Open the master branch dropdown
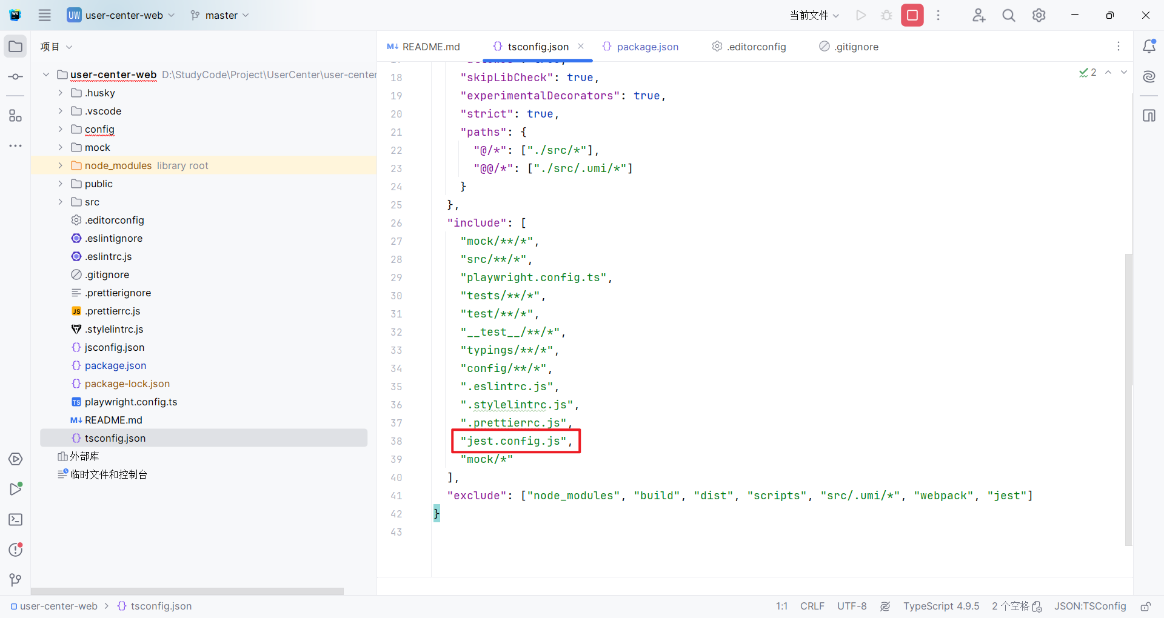The width and height of the screenshot is (1164, 618). tap(219, 16)
